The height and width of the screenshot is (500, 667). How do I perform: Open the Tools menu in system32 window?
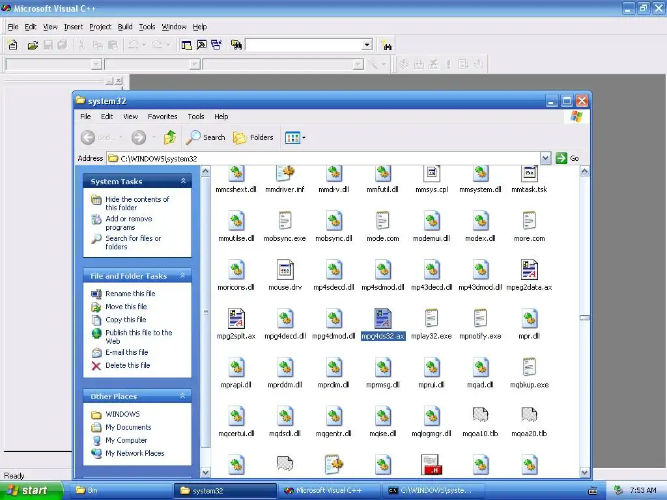tap(195, 117)
